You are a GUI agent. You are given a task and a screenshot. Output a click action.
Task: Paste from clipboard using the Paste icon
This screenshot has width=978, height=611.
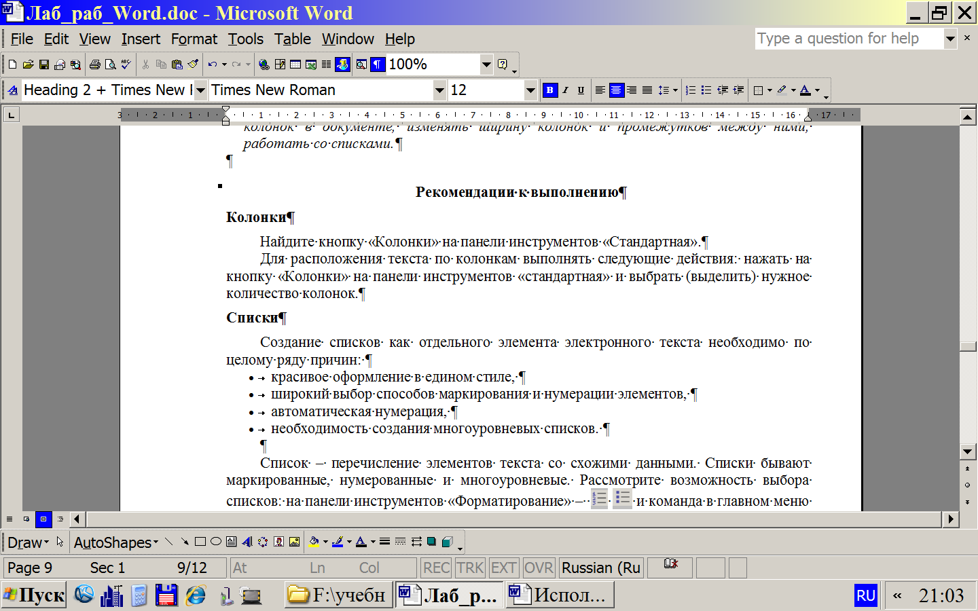[x=177, y=64]
